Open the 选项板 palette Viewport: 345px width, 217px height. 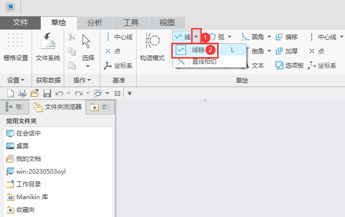point(289,65)
